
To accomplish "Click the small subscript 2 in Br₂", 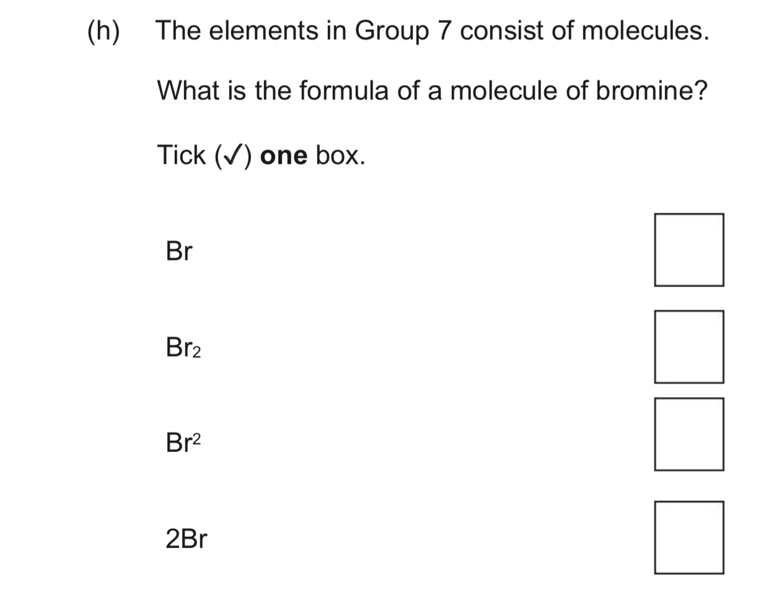I will pyautogui.click(x=196, y=353).
